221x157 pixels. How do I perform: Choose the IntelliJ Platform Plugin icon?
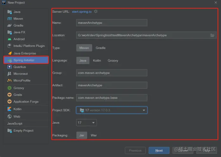(x=10, y=46)
